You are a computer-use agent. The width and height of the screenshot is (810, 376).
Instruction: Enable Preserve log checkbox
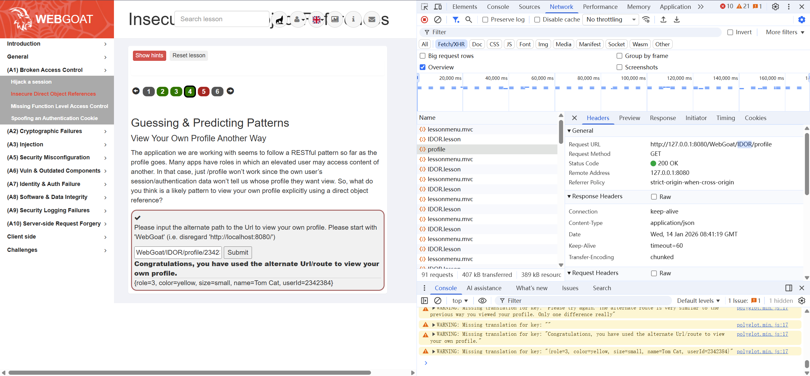pos(485,20)
